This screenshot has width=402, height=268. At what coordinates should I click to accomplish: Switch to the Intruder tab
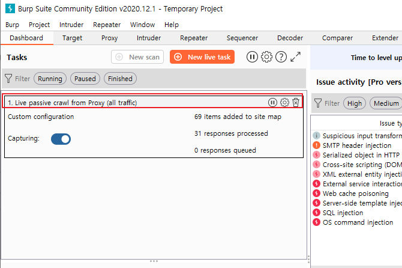pyautogui.click(x=149, y=38)
